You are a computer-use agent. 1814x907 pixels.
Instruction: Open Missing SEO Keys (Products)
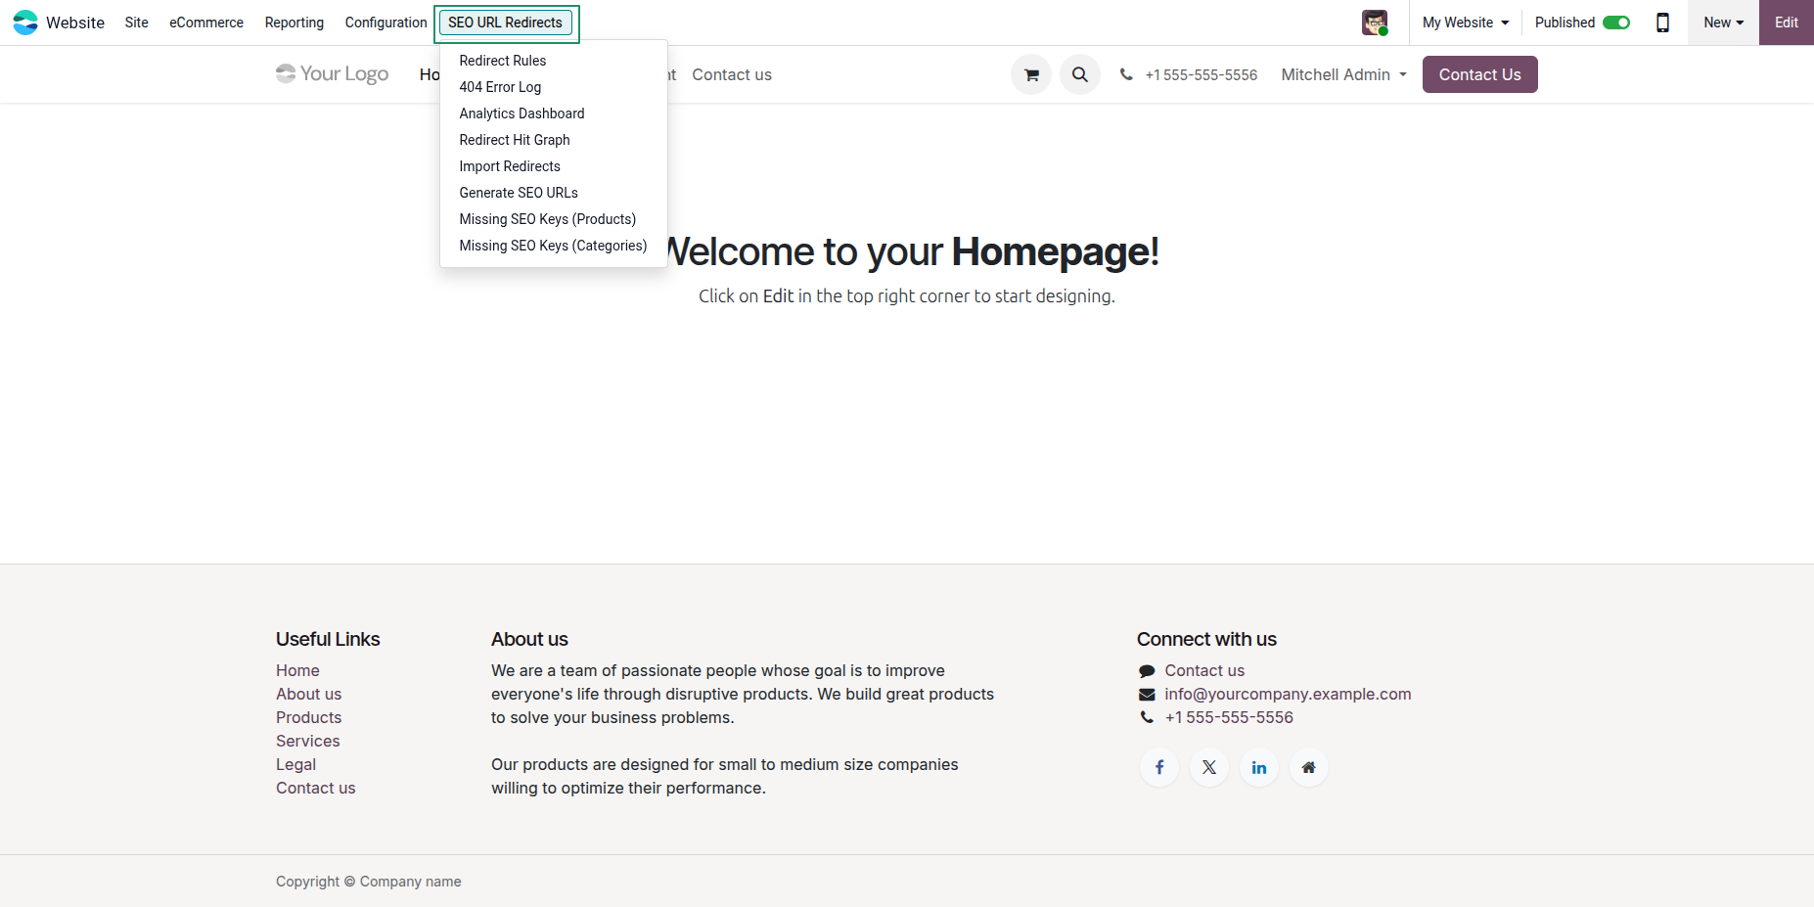[x=554, y=219]
